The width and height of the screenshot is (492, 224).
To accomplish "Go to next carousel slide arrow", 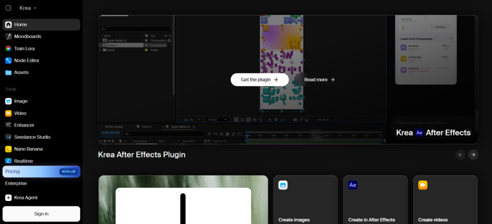I will coord(473,155).
